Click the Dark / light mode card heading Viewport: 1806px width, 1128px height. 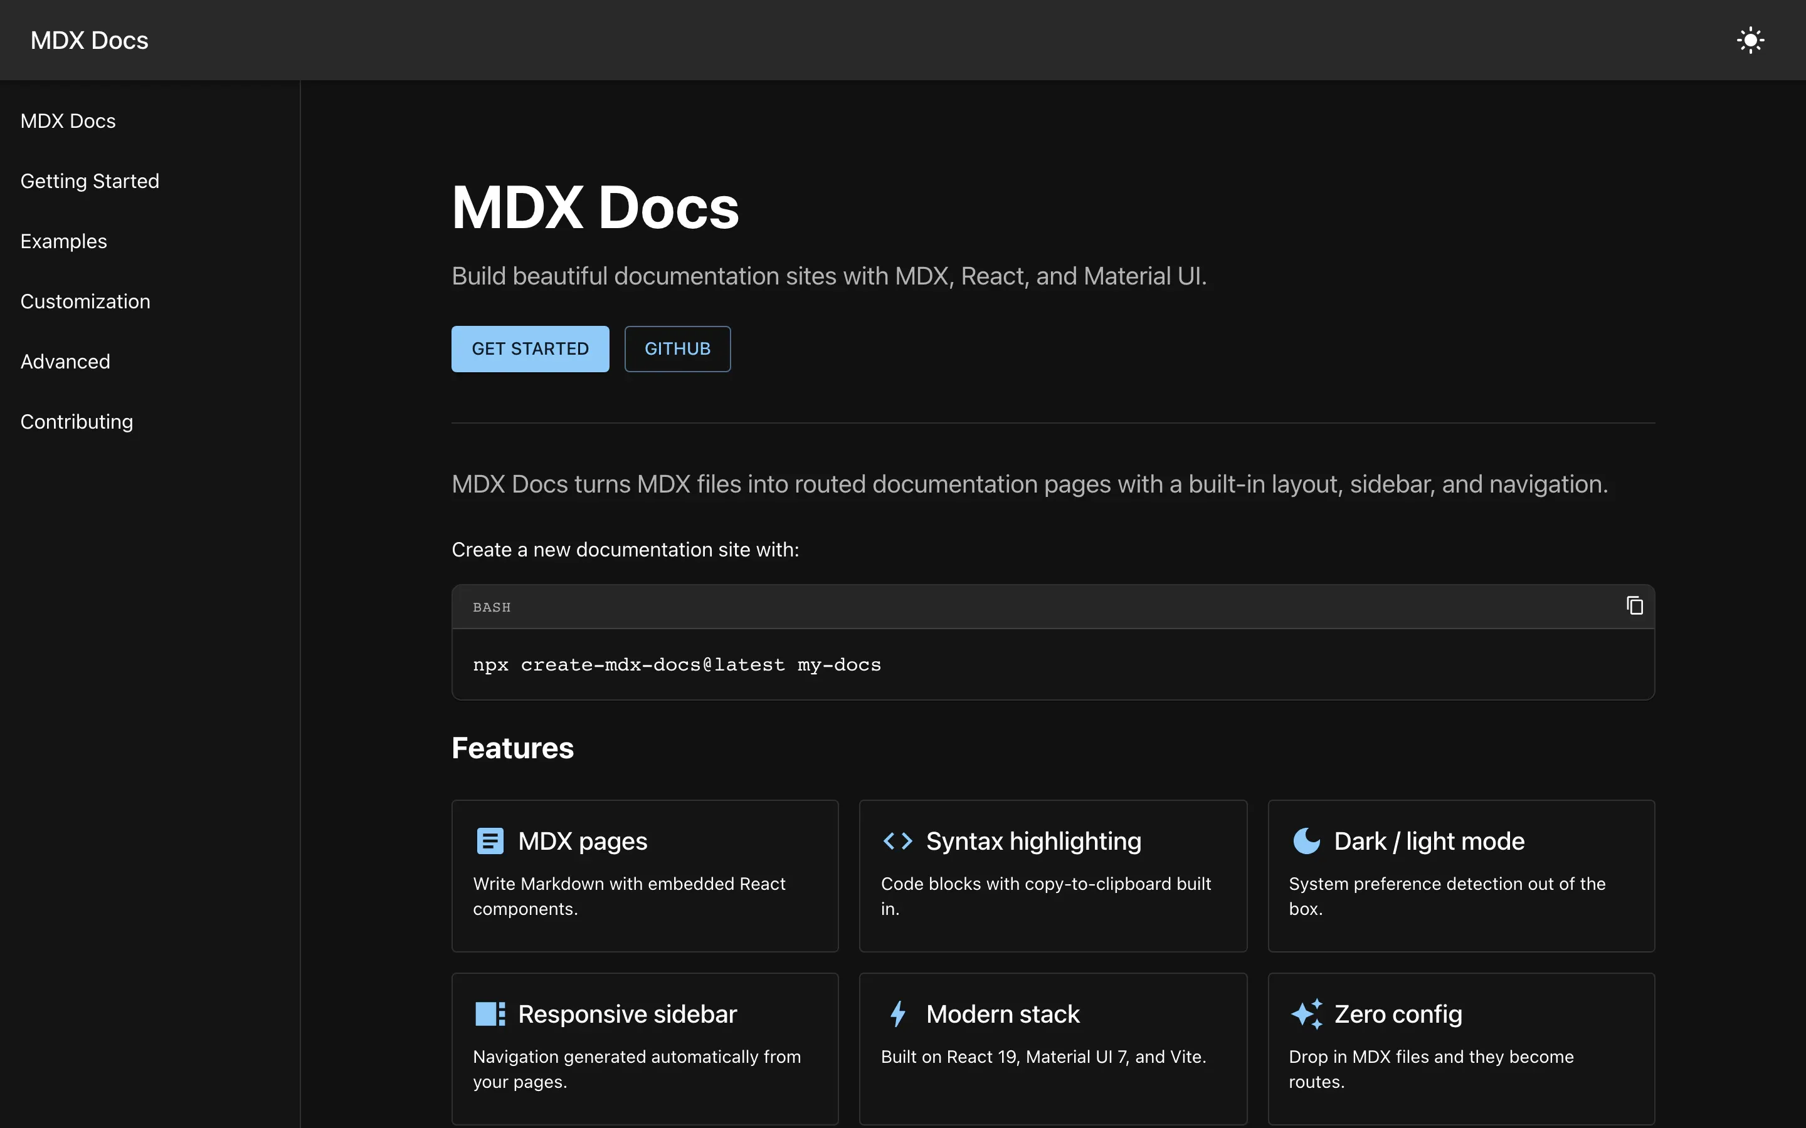(x=1429, y=842)
